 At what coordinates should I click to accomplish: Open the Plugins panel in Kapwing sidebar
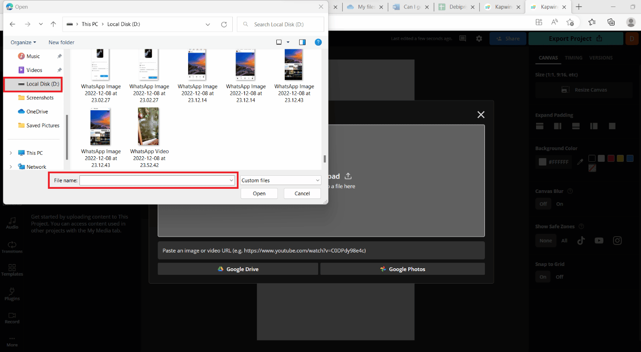click(x=12, y=294)
